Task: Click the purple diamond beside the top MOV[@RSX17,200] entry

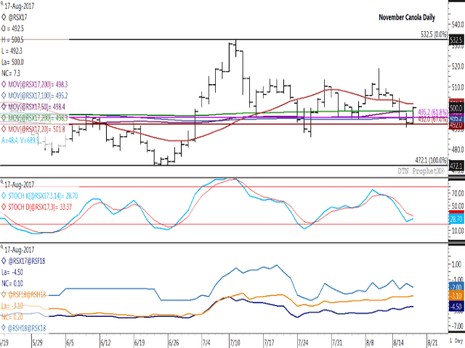Action: pyautogui.click(x=4, y=85)
